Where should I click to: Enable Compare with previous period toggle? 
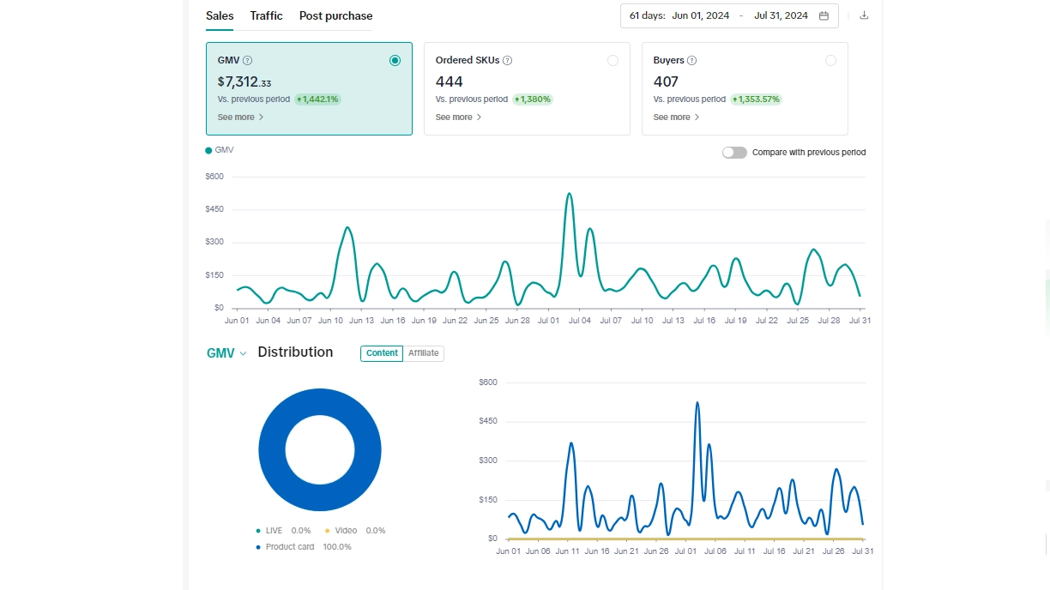click(x=734, y=153)
